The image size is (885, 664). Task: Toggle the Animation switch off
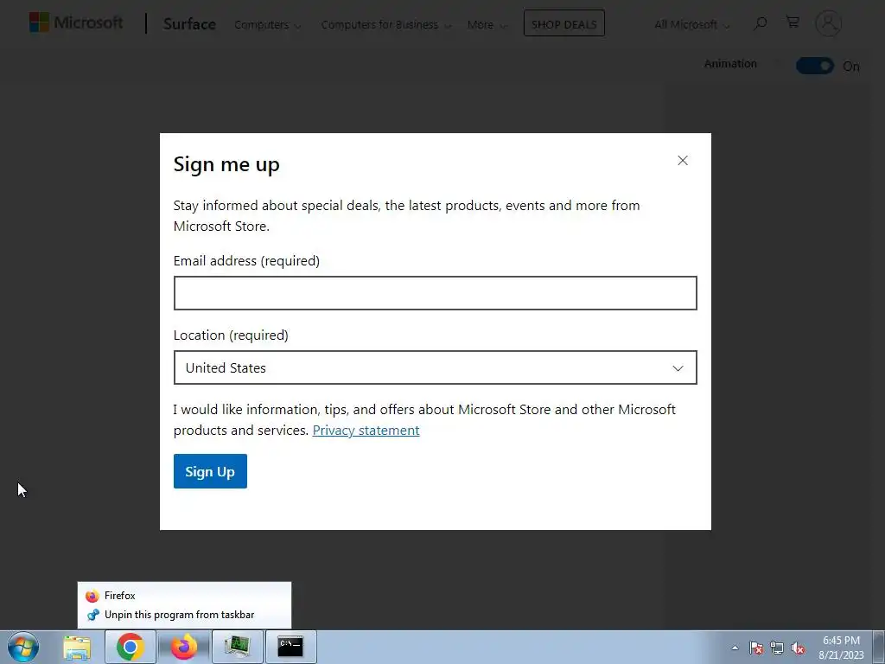point(814,66)
